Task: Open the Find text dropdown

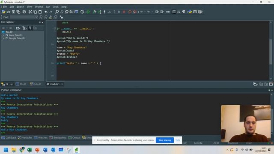Action: (36, 17)
